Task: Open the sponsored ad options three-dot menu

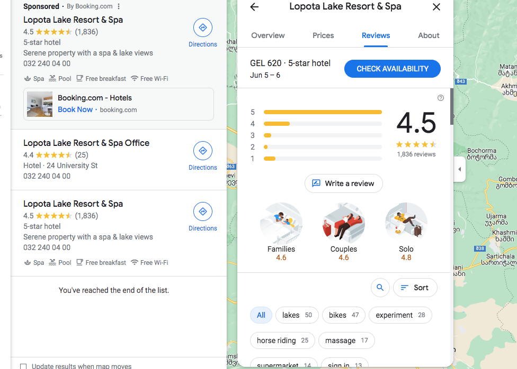Action: click(x=119, y=6)
